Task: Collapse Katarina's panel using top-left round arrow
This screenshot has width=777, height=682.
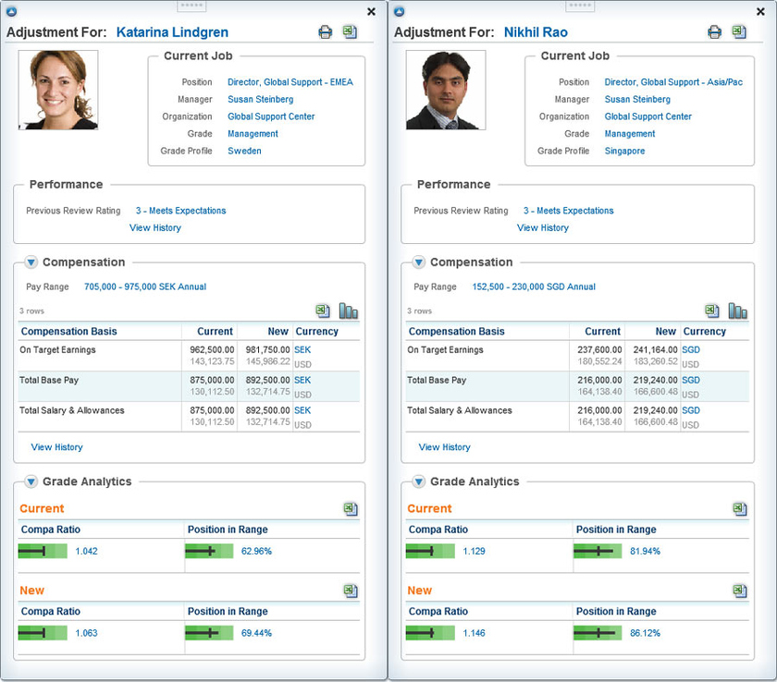Action: [11, 11]
